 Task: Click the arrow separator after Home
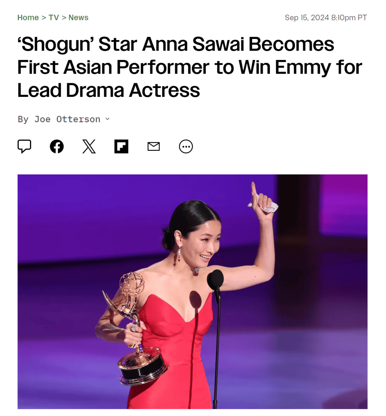point(44,18)
